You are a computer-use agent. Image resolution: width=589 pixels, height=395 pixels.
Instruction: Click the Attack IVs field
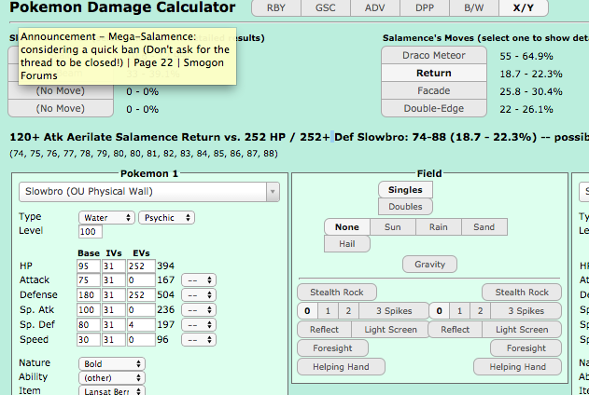(114, 280)
